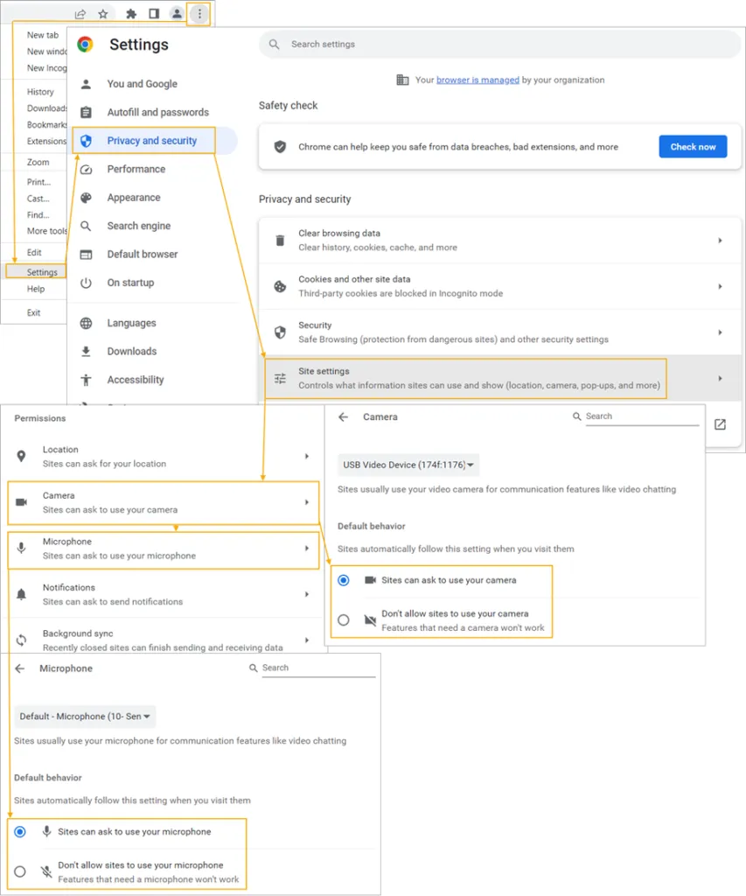Click the Autofill and passwords clipboard icon
This screenshot has height=896, width=746.
[x=87, y=112]
